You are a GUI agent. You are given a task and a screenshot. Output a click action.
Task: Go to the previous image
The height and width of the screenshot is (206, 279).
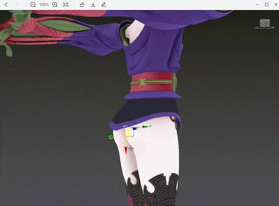(x=6, y=5)
